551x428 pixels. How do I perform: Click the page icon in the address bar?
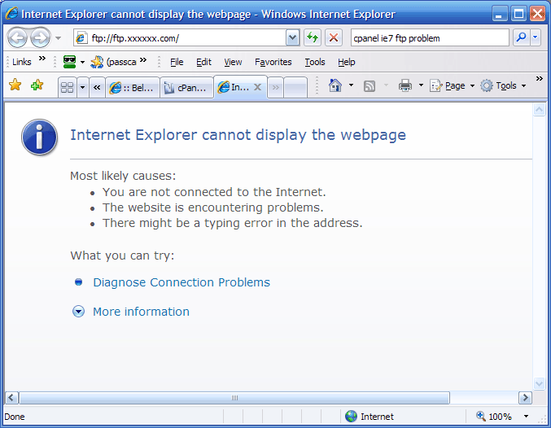click(81, 37)
